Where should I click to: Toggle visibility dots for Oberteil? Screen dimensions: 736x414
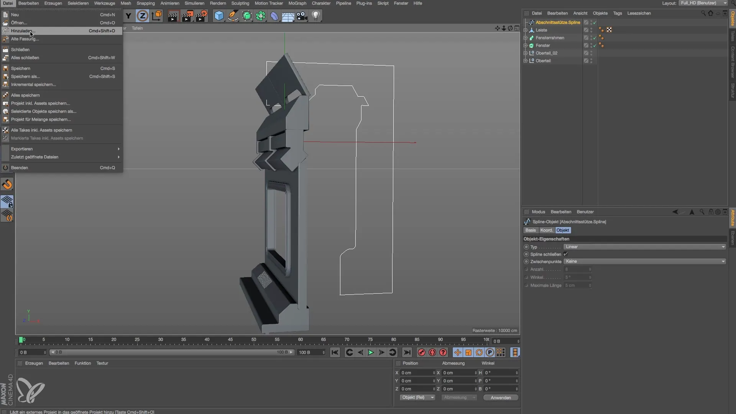click(x=591, y=61)
